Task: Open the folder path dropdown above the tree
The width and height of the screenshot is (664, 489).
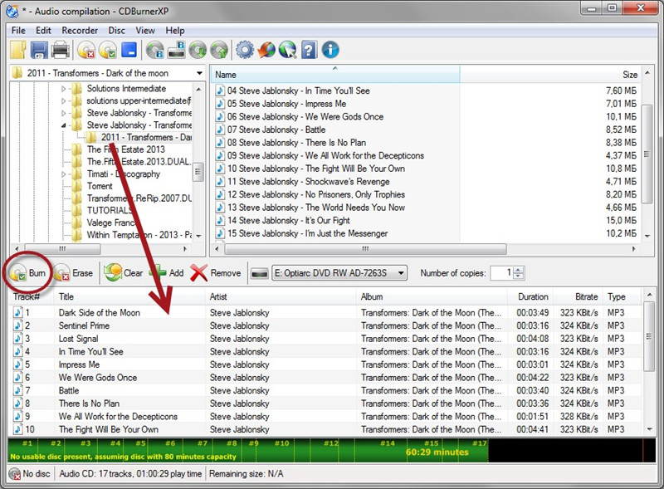Action: coord(199,73)
